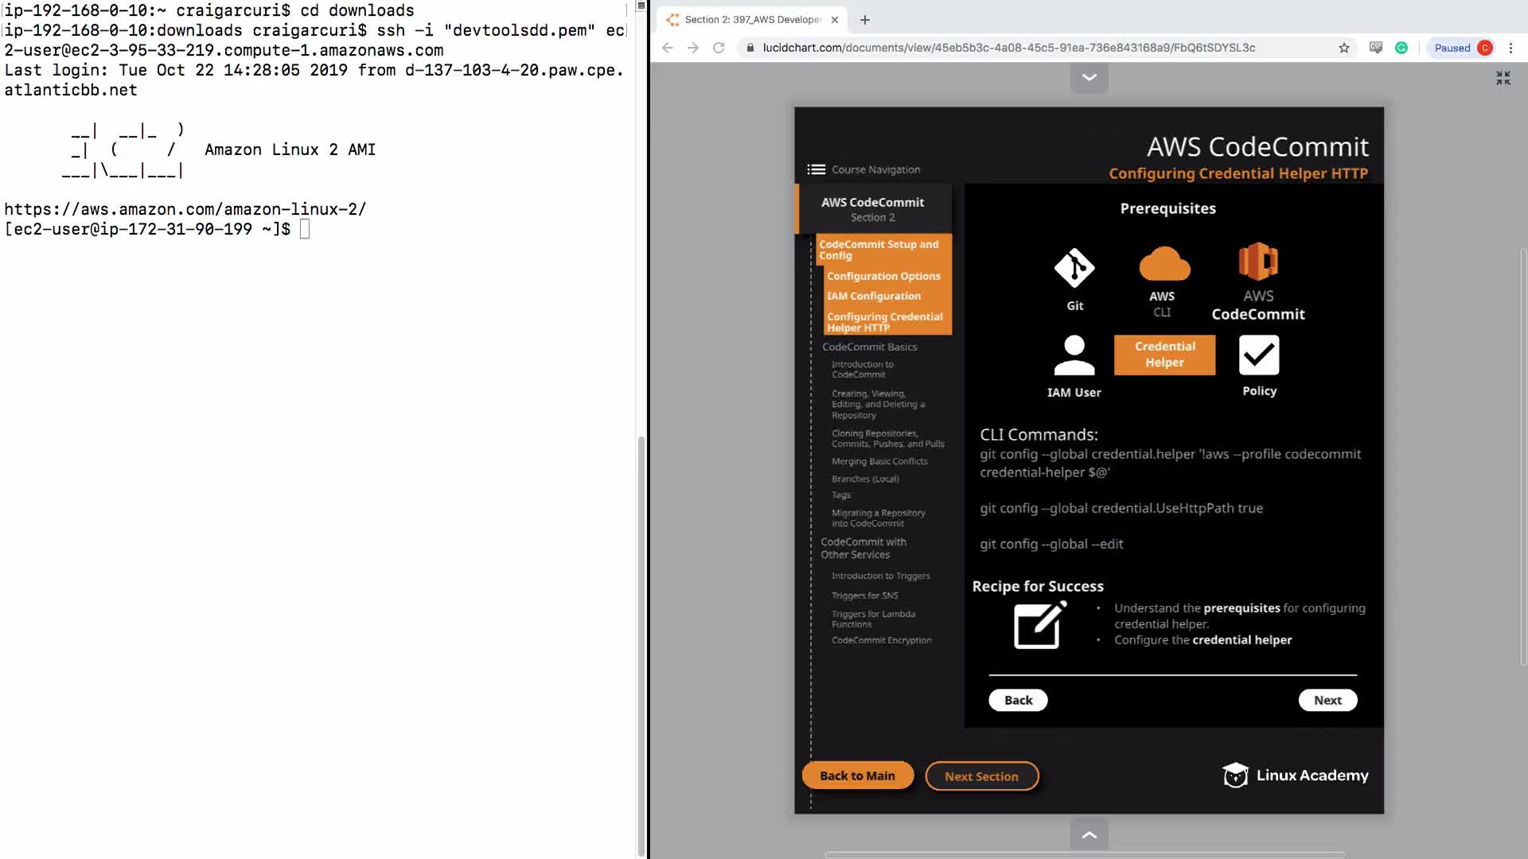Click the Git diamond icon
The height and width of the screenshot is (859, 1528).
coord(1074,269)
